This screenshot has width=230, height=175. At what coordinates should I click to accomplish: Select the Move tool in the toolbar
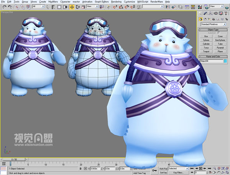coord(72,7)
